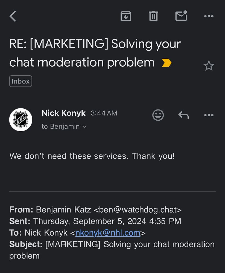Reply to Nick Konyk's message
Screen dimensions: 225x273
tap(184, 115)
